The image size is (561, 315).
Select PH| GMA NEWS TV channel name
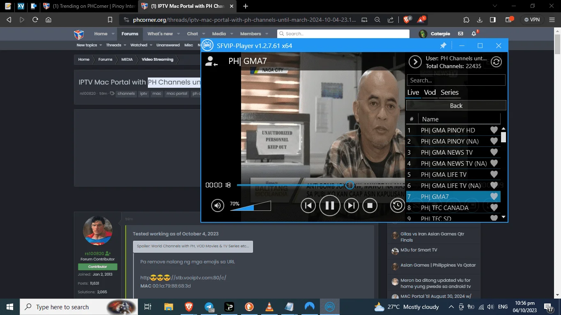[x=447, y=152]
